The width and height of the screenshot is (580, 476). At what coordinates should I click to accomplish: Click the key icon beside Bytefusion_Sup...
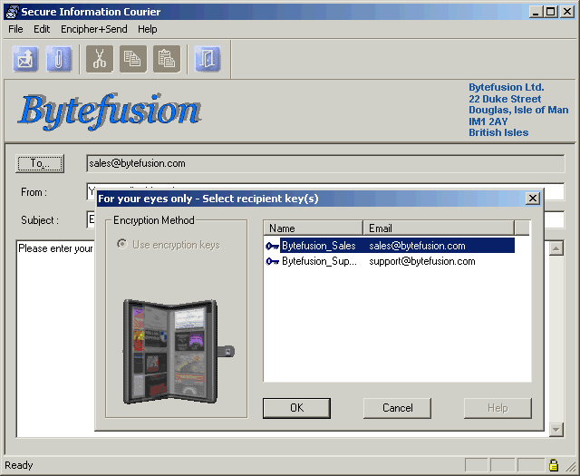272,261
